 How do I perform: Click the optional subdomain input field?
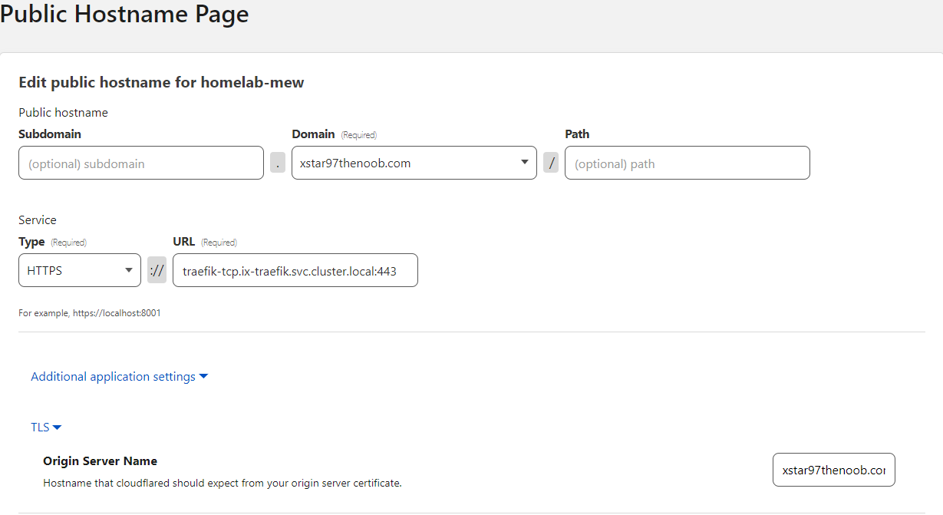[140, 163]
